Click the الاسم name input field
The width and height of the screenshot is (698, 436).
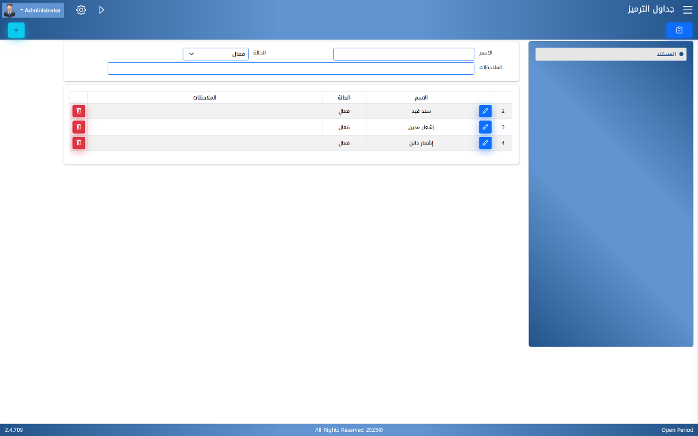(404, 54)
